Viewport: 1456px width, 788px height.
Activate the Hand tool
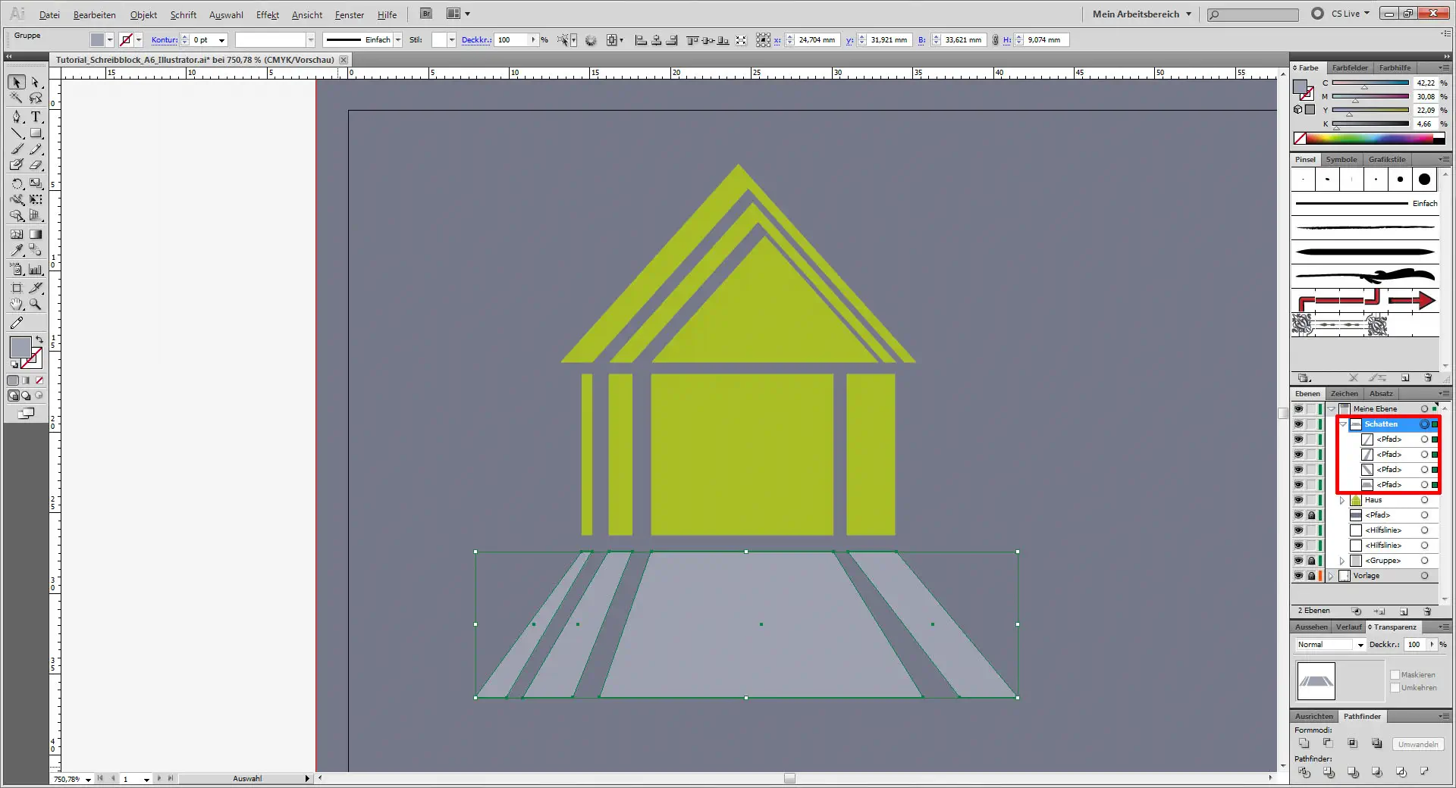coord(16,303)
